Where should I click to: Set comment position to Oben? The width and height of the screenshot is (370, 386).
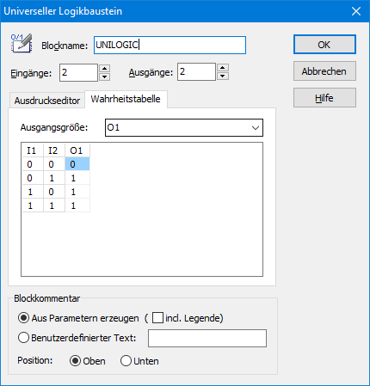(x=75, y=361)
